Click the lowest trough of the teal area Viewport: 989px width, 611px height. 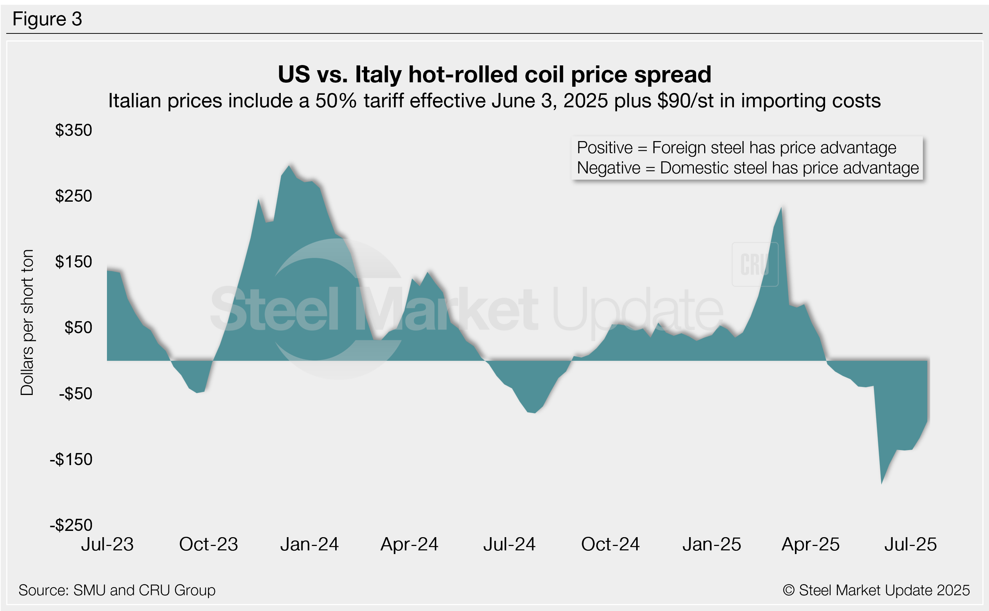click(881, 482)
